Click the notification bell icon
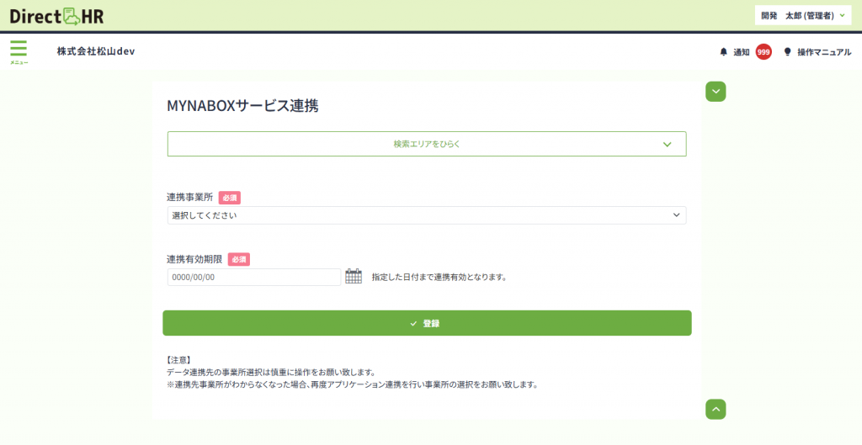 tap(723, 52)
